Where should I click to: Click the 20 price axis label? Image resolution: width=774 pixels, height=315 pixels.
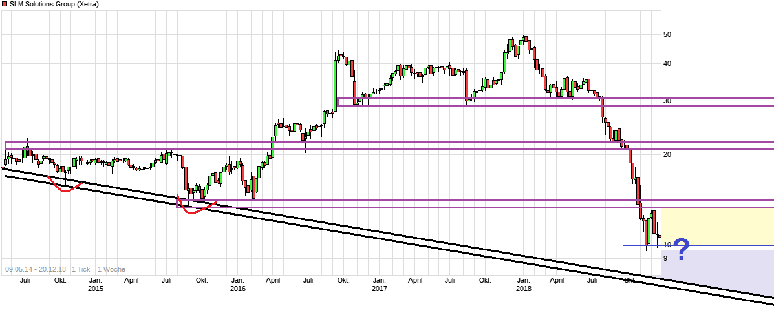click(x=667, y=155)
